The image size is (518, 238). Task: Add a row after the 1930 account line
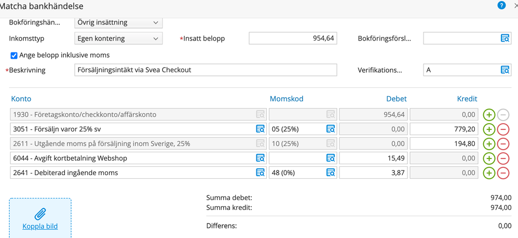pos(488,114)
